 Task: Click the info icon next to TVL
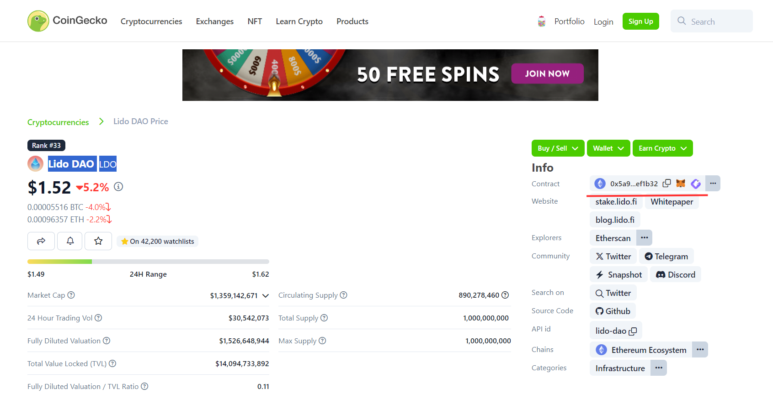pos(113,363)
